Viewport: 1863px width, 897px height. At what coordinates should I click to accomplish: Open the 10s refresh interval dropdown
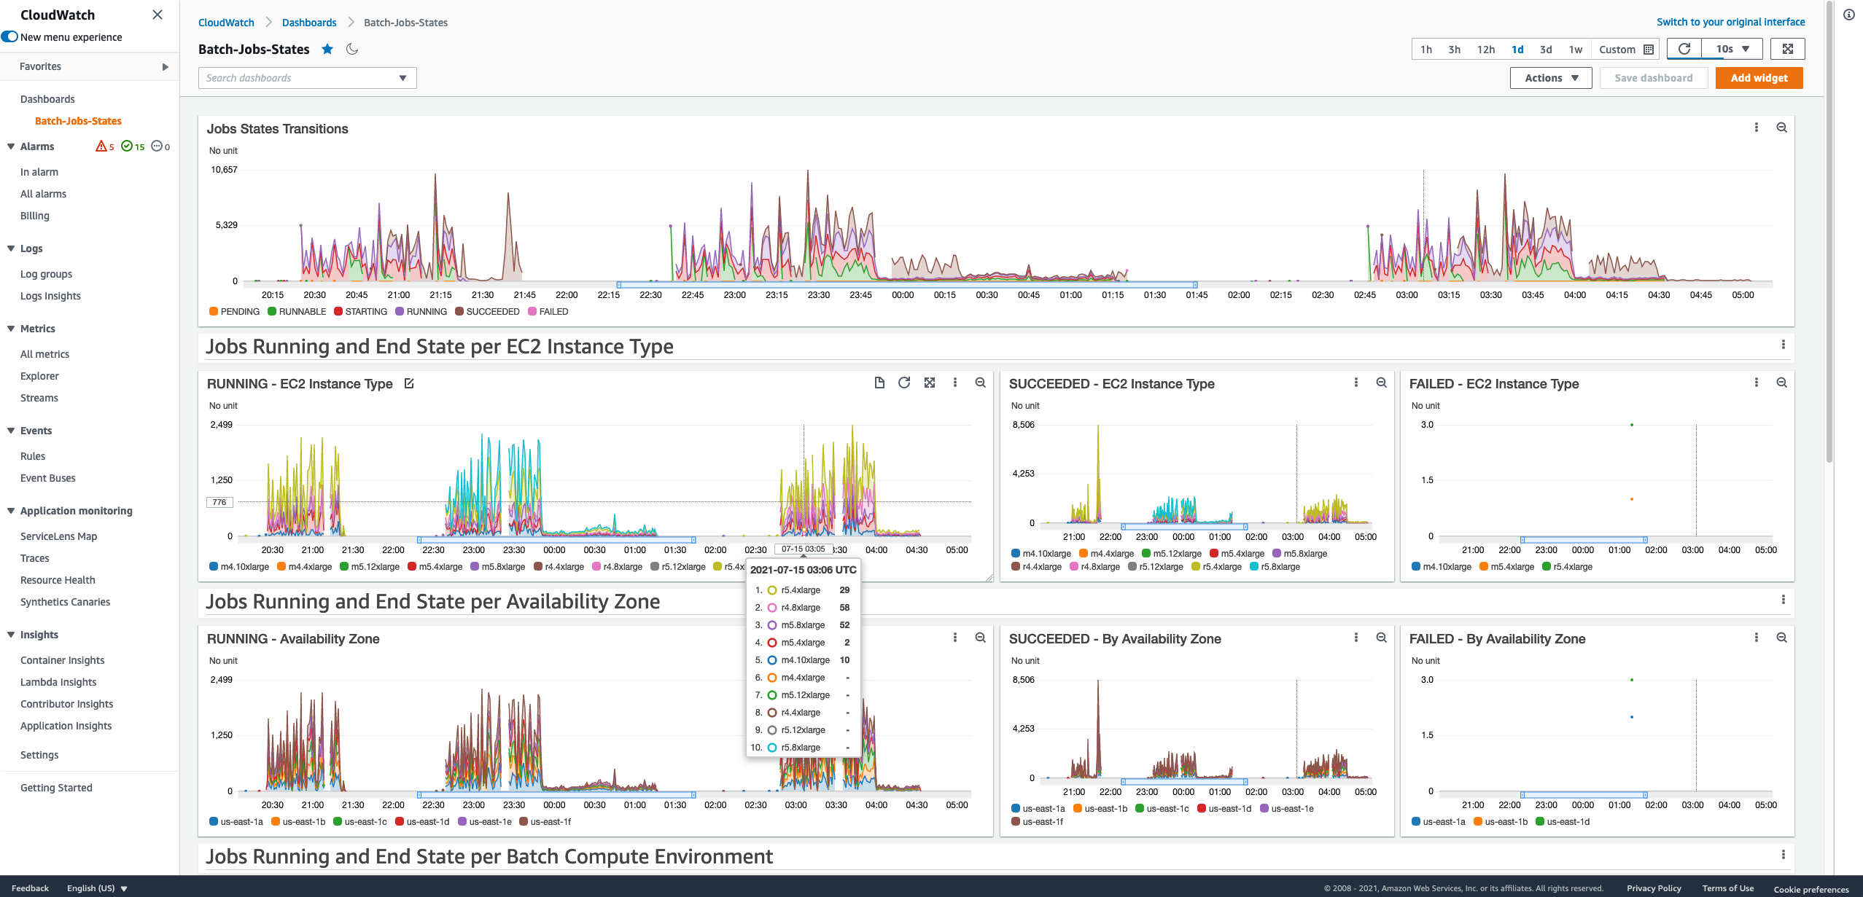(x=1732, y=49)
